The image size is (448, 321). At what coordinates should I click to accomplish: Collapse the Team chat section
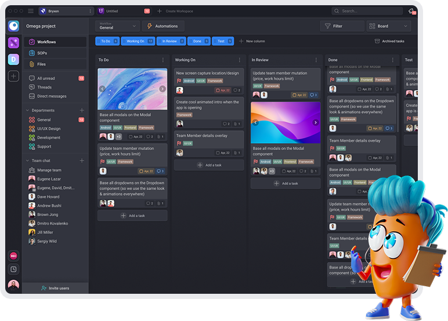pyautogui.click(x=27, y=160)
